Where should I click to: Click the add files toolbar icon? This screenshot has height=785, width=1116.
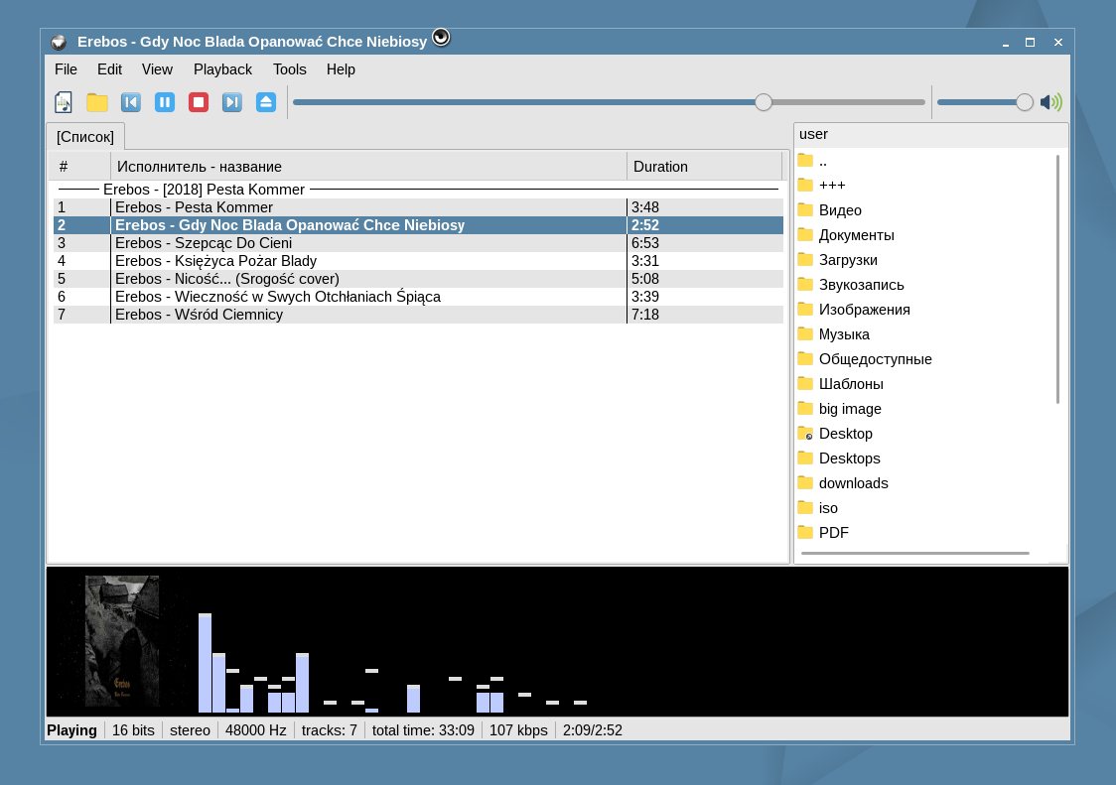(x=64, y=102)
